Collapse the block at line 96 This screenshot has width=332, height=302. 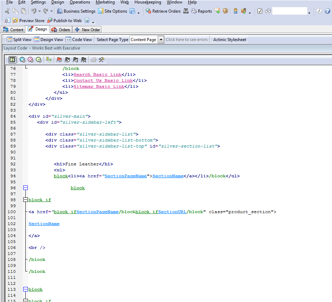click(25, 188)
